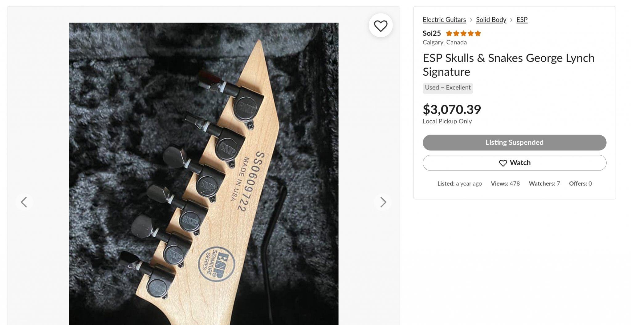This screenshot has width=631, height=325.
Task: Click the Listing Suspended button
Action: click(514, 142)
